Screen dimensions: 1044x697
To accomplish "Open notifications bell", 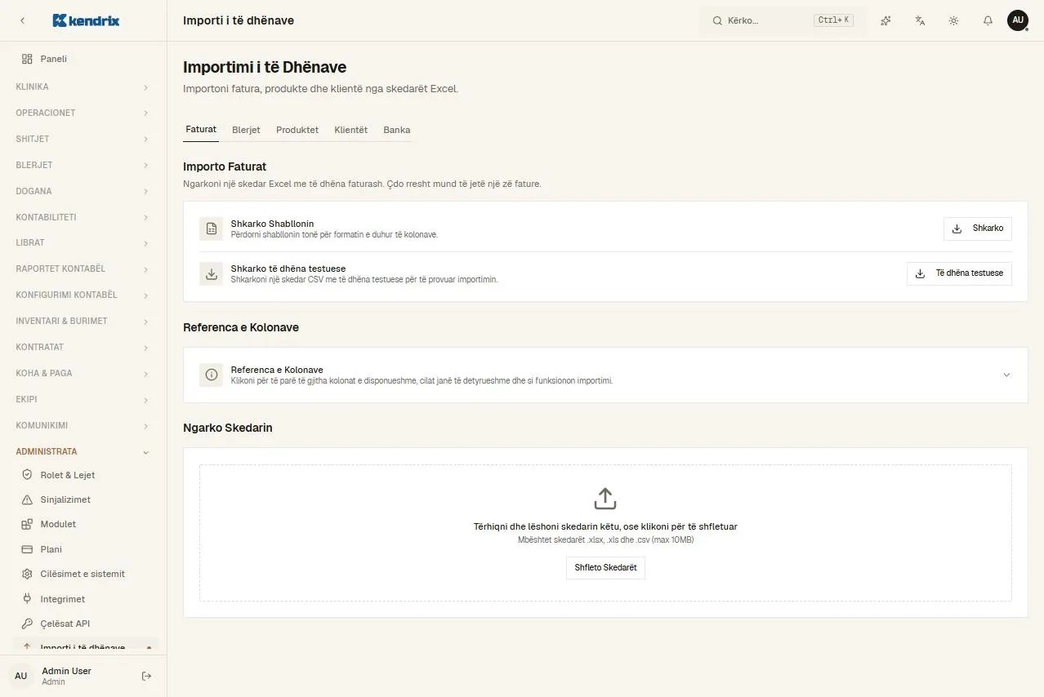I will [x=988, y=20].
